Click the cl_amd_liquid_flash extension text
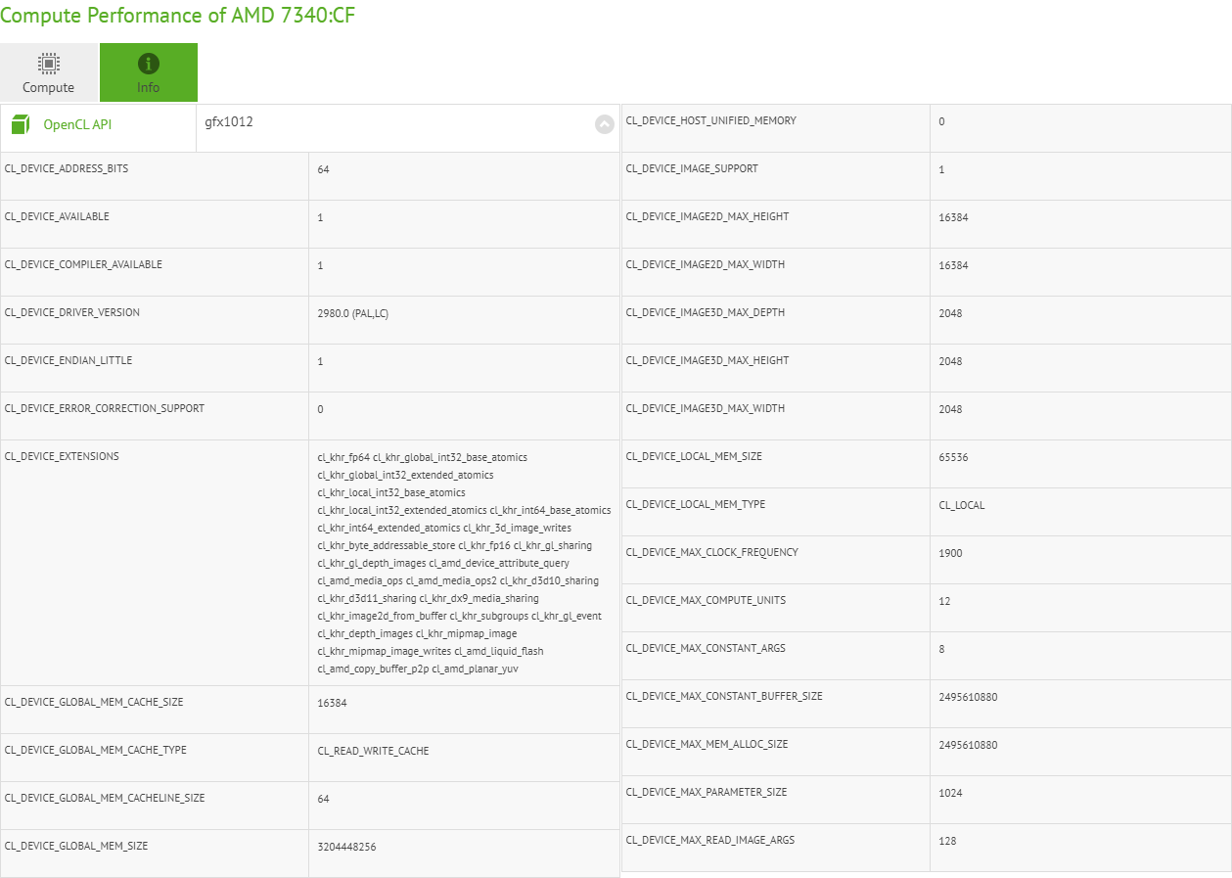Screen dimensions: 1232x878 click(499, 651)
